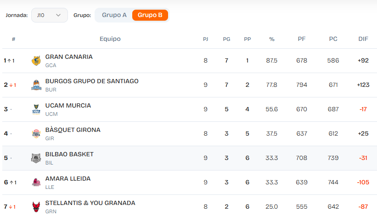The image size is (377, 222).
Task: Click the UCAM Murcia team logo
Action: click(36, 109)
